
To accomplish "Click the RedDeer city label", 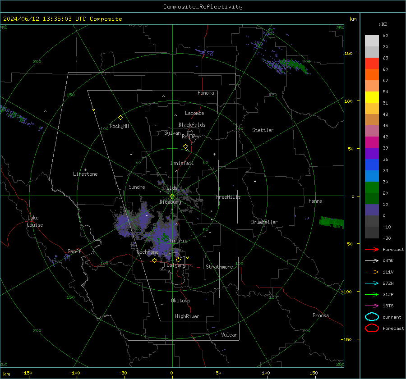I will pyautogui.click(x=191, y=137).
